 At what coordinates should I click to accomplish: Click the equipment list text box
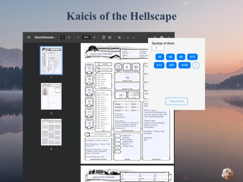click(131, 146)
